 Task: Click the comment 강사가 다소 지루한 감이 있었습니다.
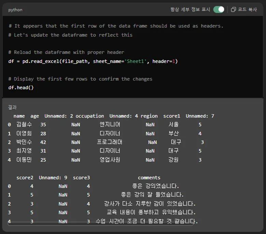point(150,204)
